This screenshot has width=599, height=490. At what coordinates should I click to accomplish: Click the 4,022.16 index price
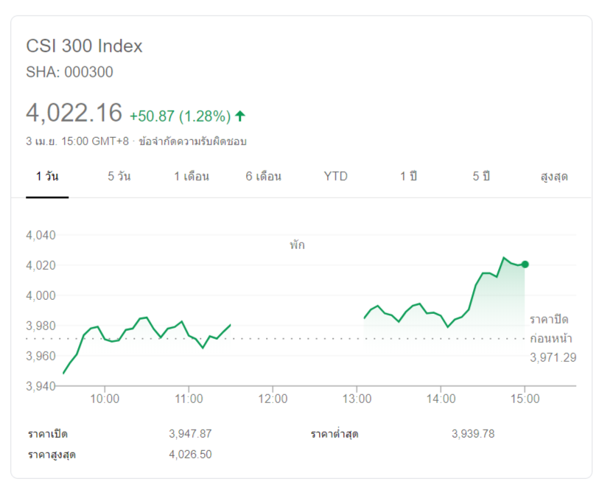[74, 113]
